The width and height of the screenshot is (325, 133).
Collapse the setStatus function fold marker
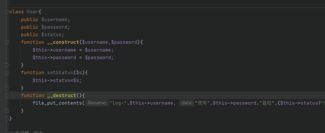tap(7, 73)
